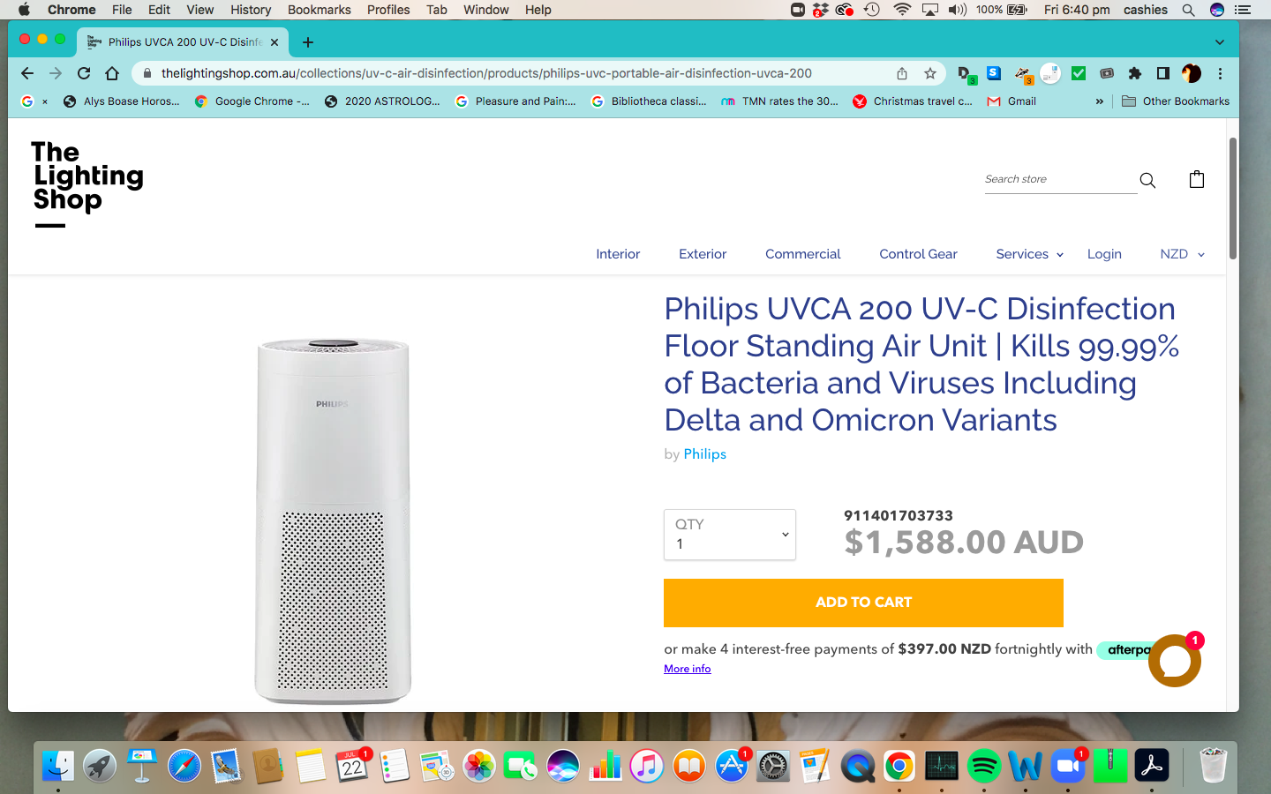Screen dimensions: 1271x794
Task: Bookmark this page with the star icon
Action: click(x=930, y=73)
